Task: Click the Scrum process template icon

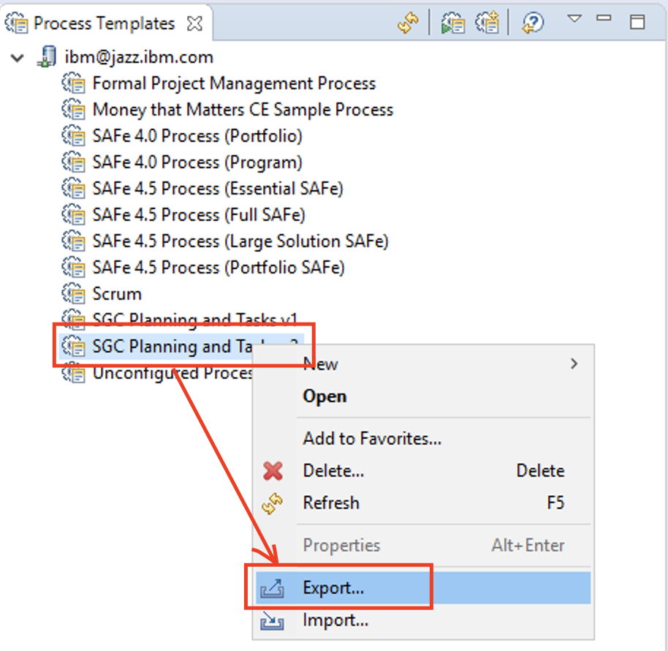Action: pyautogui.click(x=74, y=293)
